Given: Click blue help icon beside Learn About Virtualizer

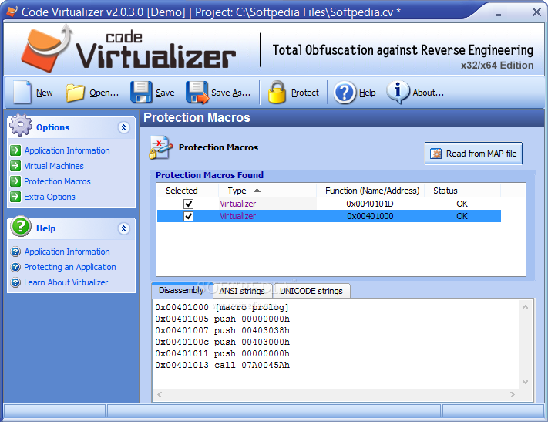Looking at the screenshot, I should point(15,282).
